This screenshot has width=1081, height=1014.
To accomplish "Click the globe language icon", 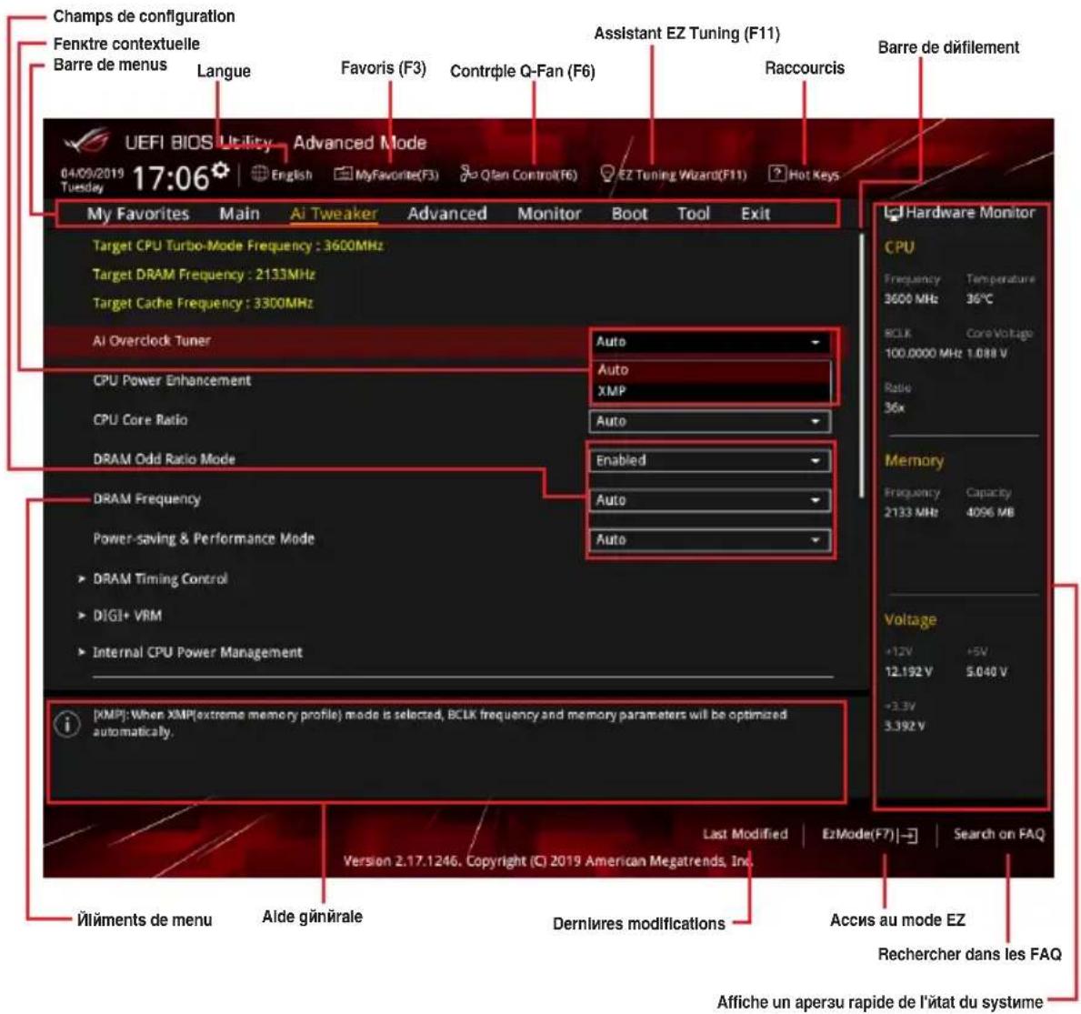I will [259, 174].
